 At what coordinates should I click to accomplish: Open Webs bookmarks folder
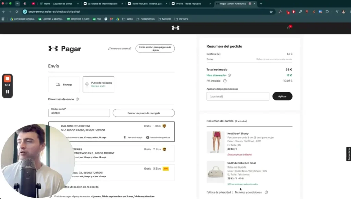[128, 19]
